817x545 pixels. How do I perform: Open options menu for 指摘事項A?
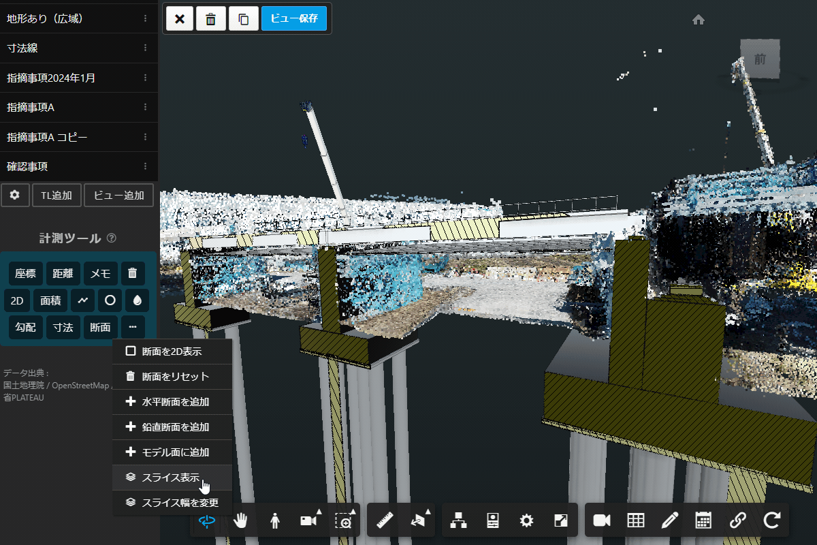145,107
